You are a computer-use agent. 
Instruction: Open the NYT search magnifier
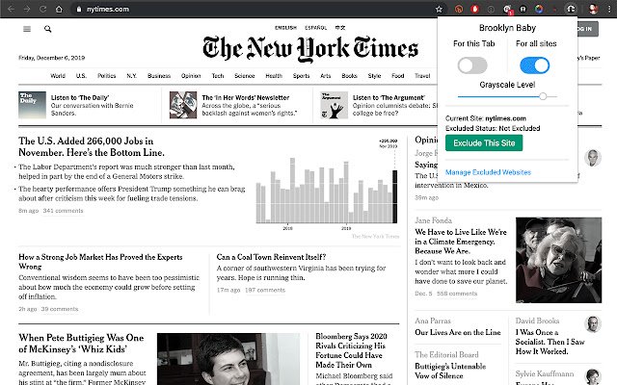click(47, 29)
